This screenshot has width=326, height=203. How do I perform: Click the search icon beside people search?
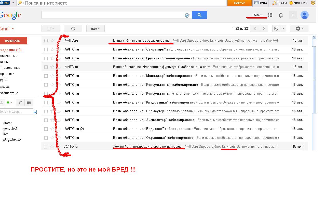click(x=35, y=112)
